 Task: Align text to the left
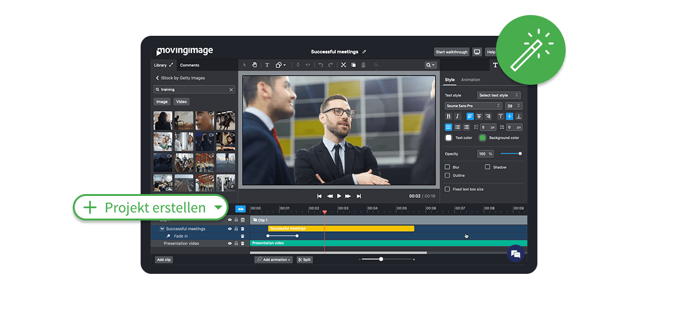(x=470, y=116)
